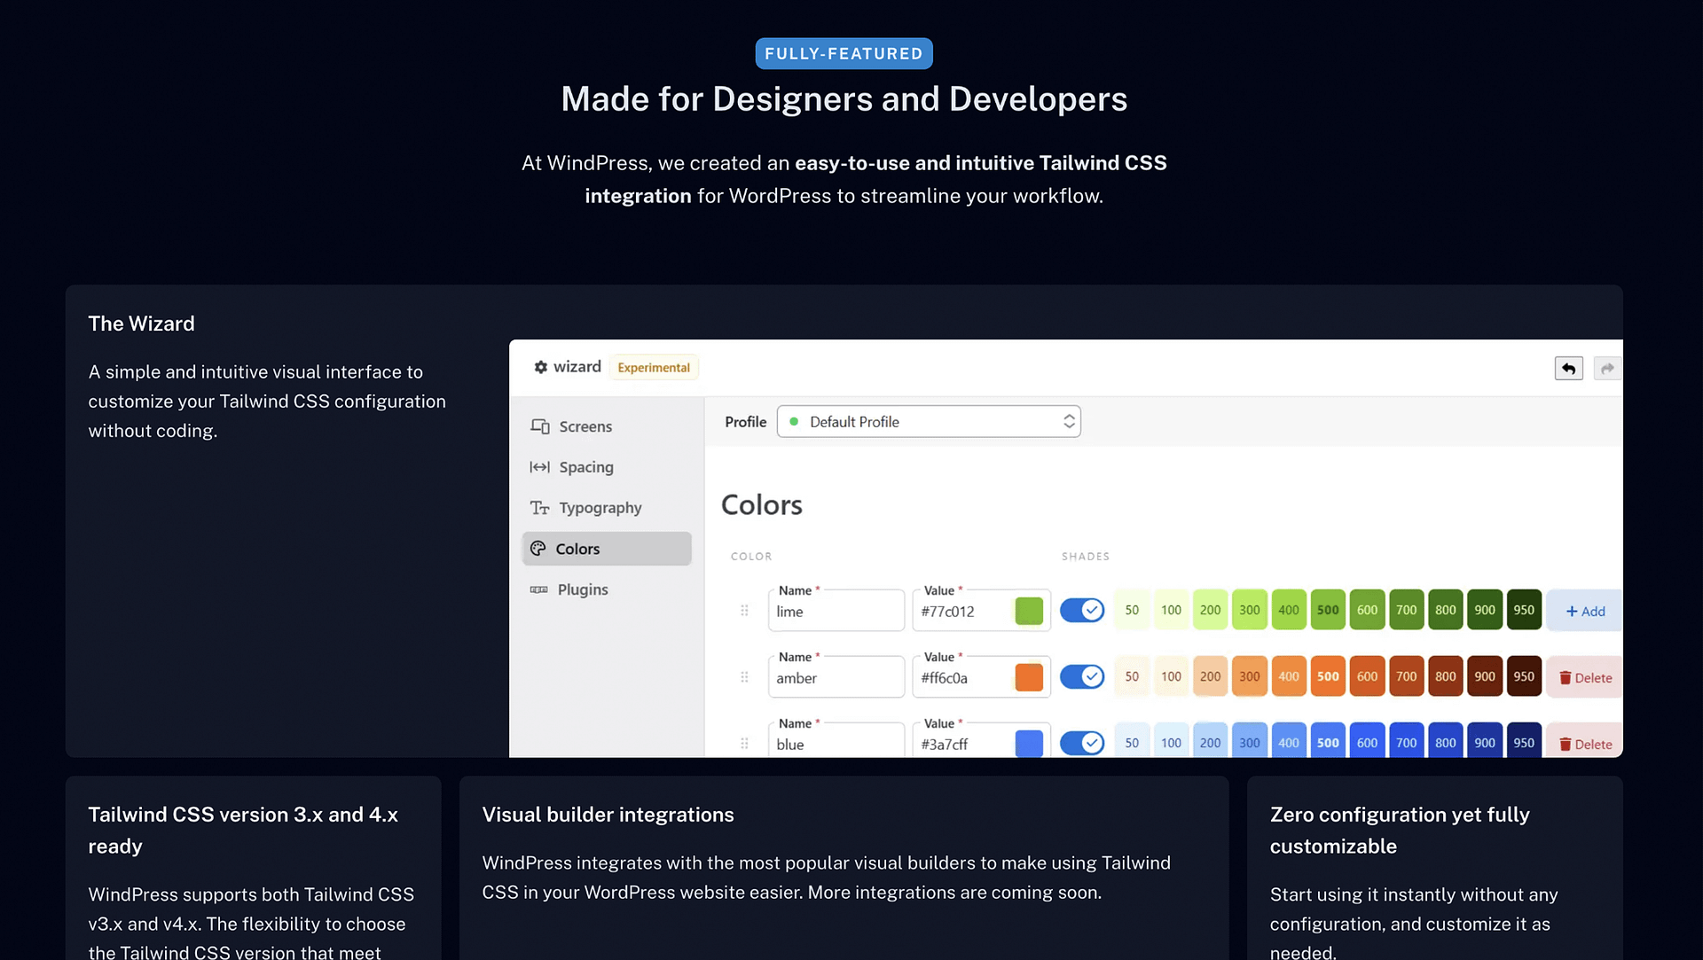Toggle the amber color switch
Screen dimensions: 1703x960
click(x=1081, y=676)
